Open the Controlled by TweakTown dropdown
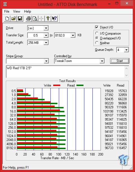 [102, 61]
